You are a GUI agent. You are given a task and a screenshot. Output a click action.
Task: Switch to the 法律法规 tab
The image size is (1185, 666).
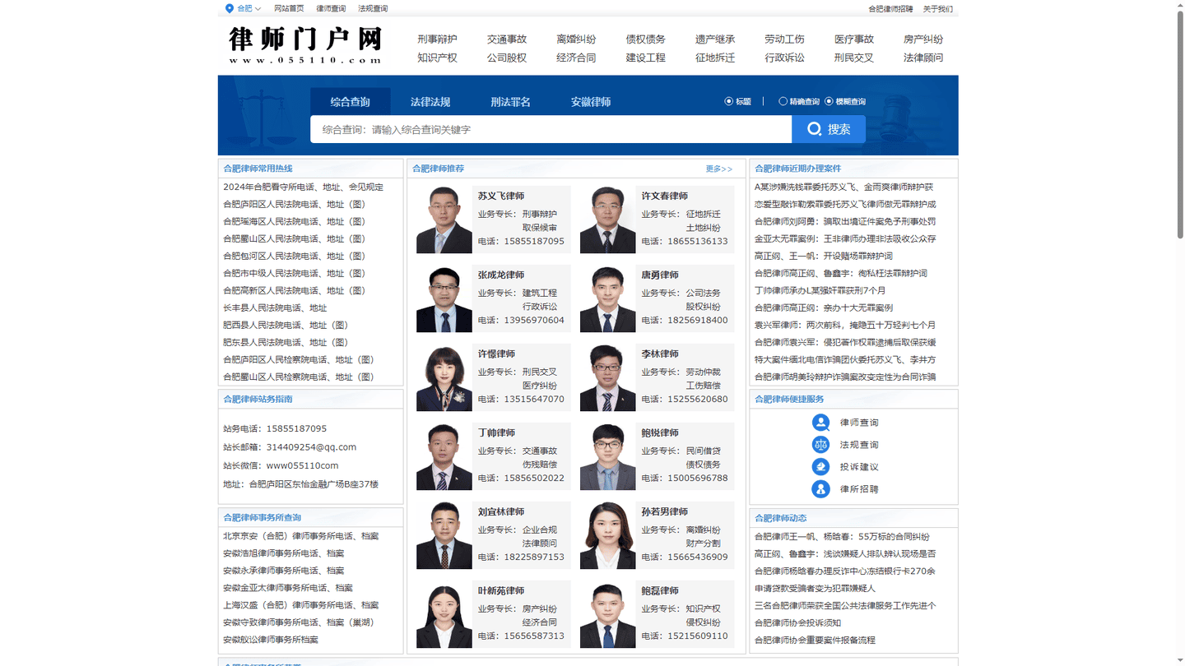430,102
